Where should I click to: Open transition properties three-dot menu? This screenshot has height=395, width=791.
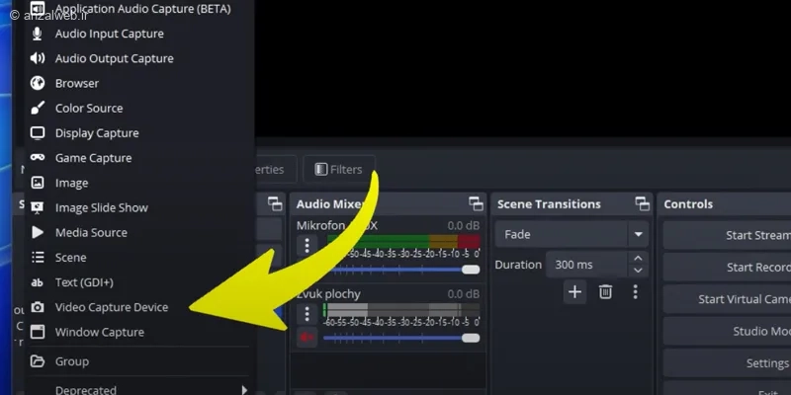(x=635, y=291)
